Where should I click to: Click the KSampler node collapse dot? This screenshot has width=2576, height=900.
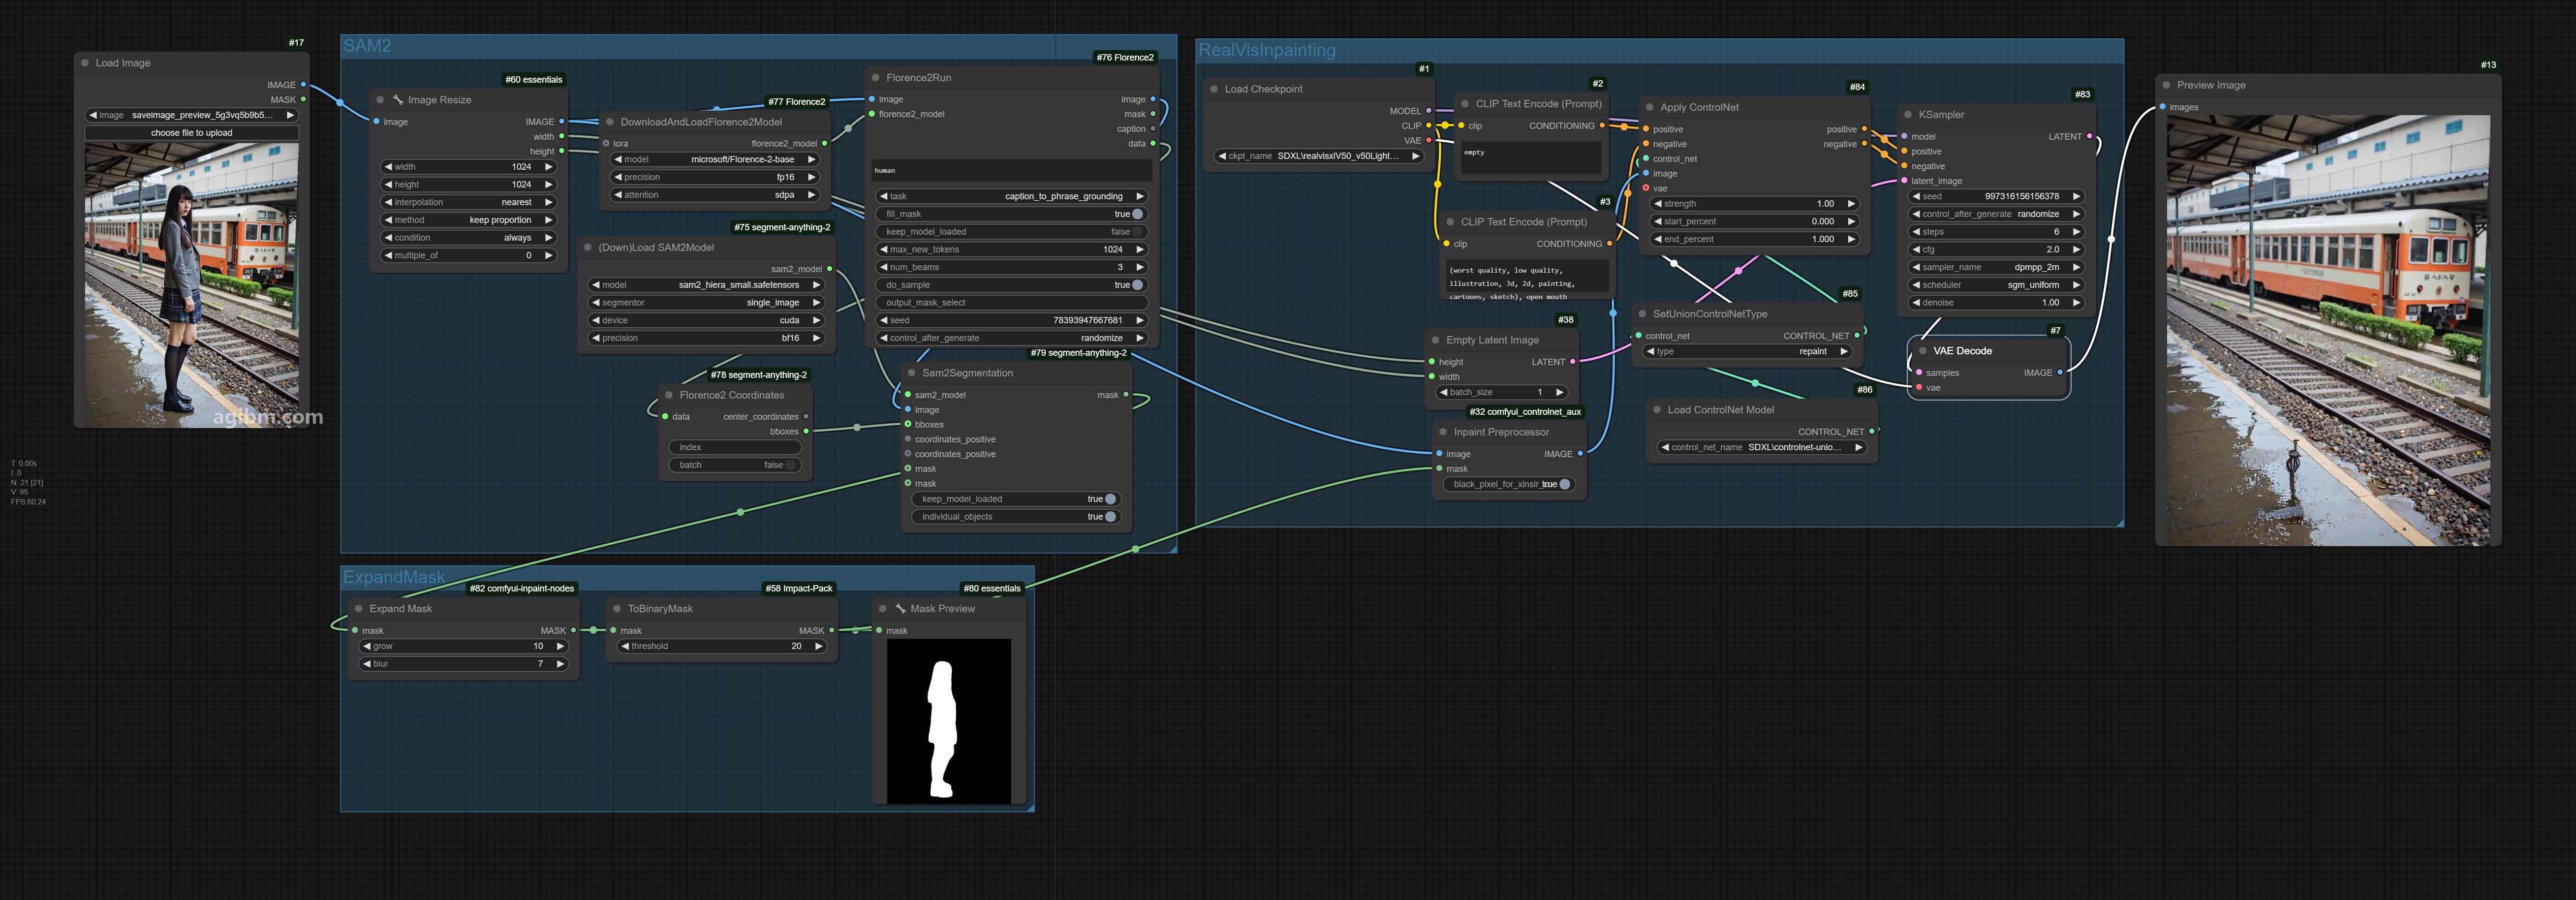(x=1908, y=115)
